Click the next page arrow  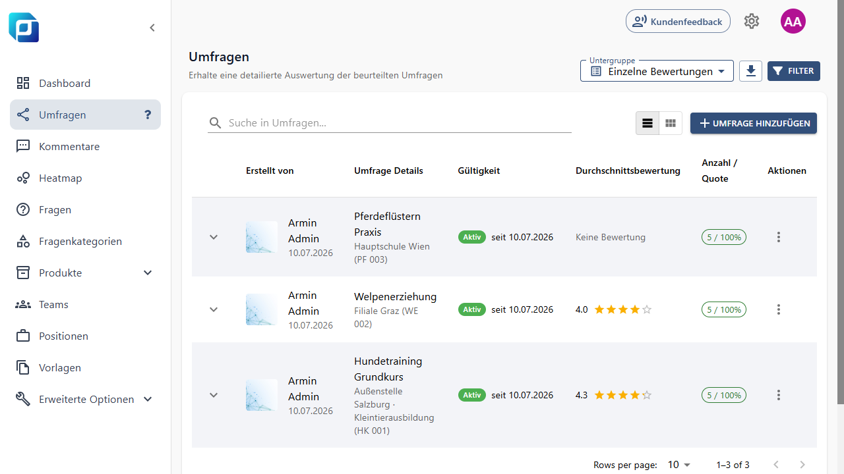point(802,465)
